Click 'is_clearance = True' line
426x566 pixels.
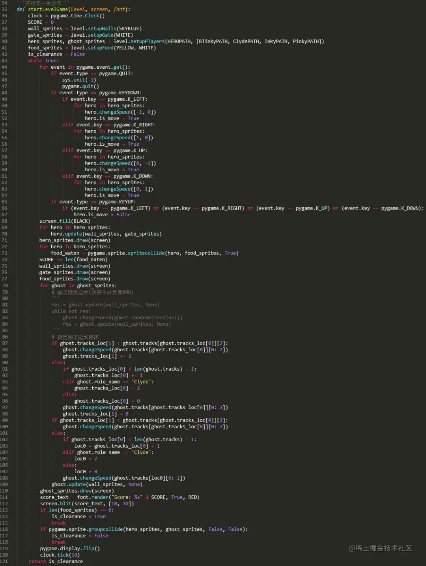point(78,517)
